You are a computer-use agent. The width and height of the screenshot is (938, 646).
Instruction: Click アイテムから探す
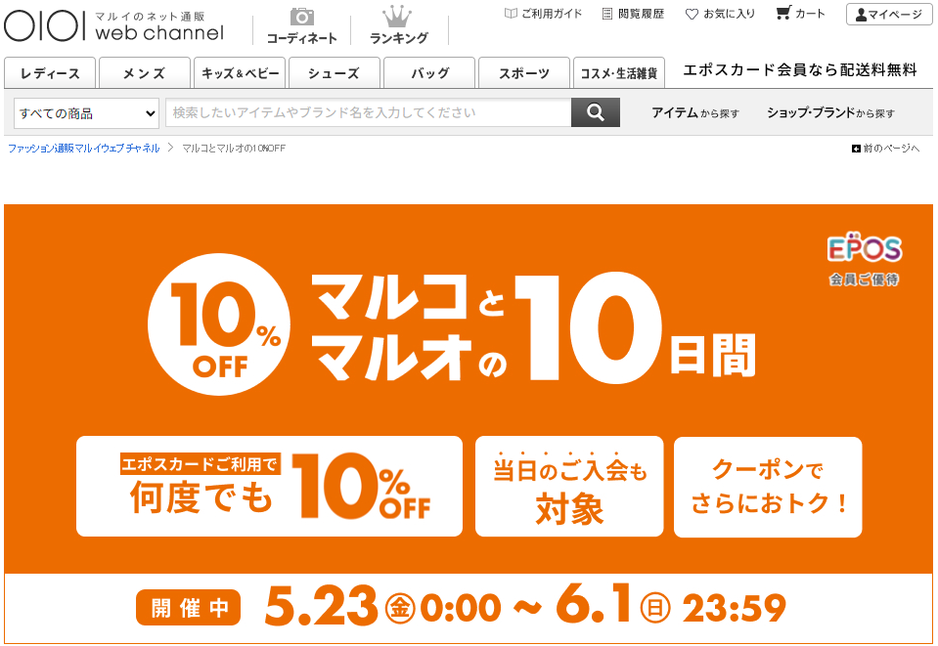[695, 113]
